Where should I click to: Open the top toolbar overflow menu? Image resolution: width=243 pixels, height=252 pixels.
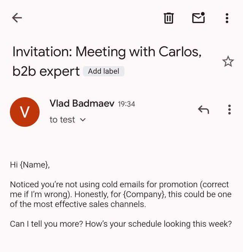227,18
